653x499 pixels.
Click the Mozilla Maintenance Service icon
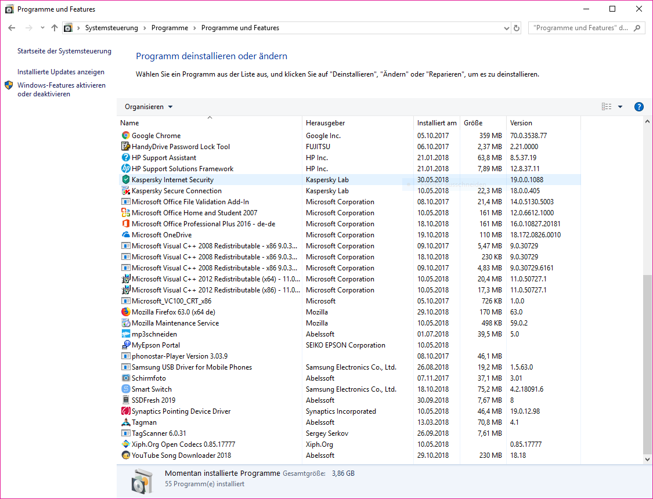[x=125, y=323]
